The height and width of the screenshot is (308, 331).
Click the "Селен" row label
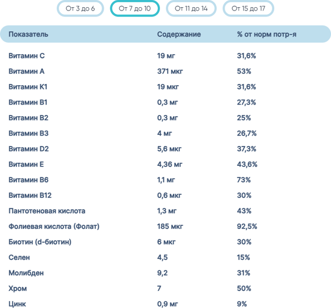[19, 257]
